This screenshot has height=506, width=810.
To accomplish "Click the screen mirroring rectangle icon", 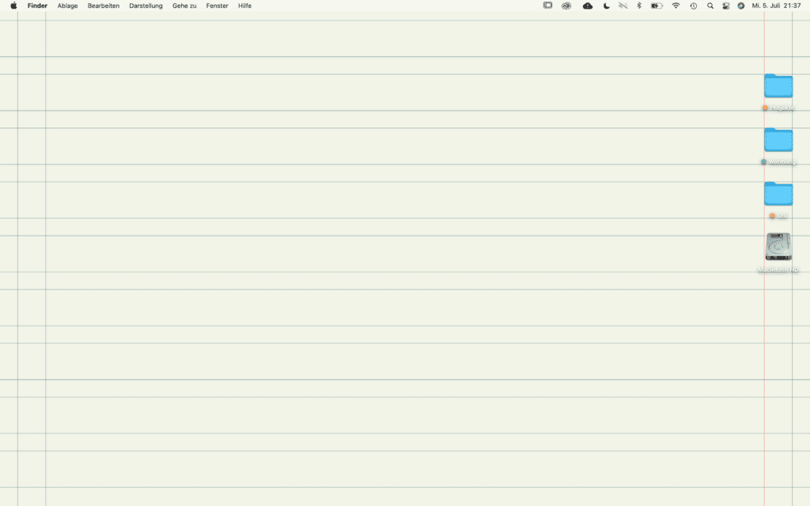I will pyautogui.click(x=547, y=6).
